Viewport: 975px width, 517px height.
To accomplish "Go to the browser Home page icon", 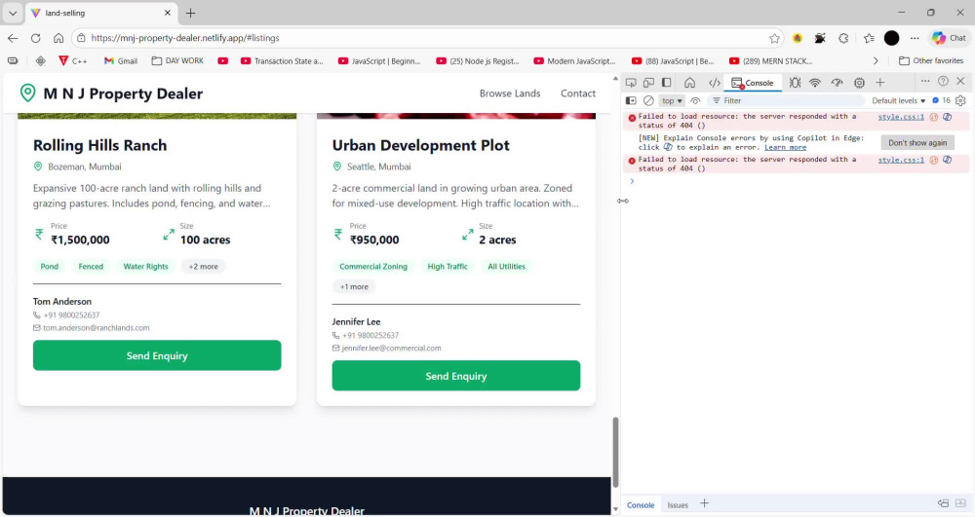I will point(58,38).
